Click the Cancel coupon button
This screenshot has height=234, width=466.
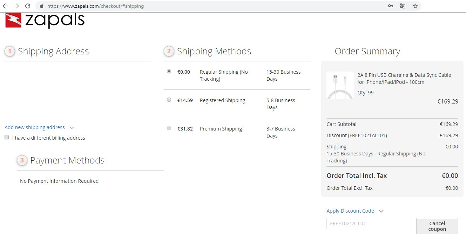[437, 226]
